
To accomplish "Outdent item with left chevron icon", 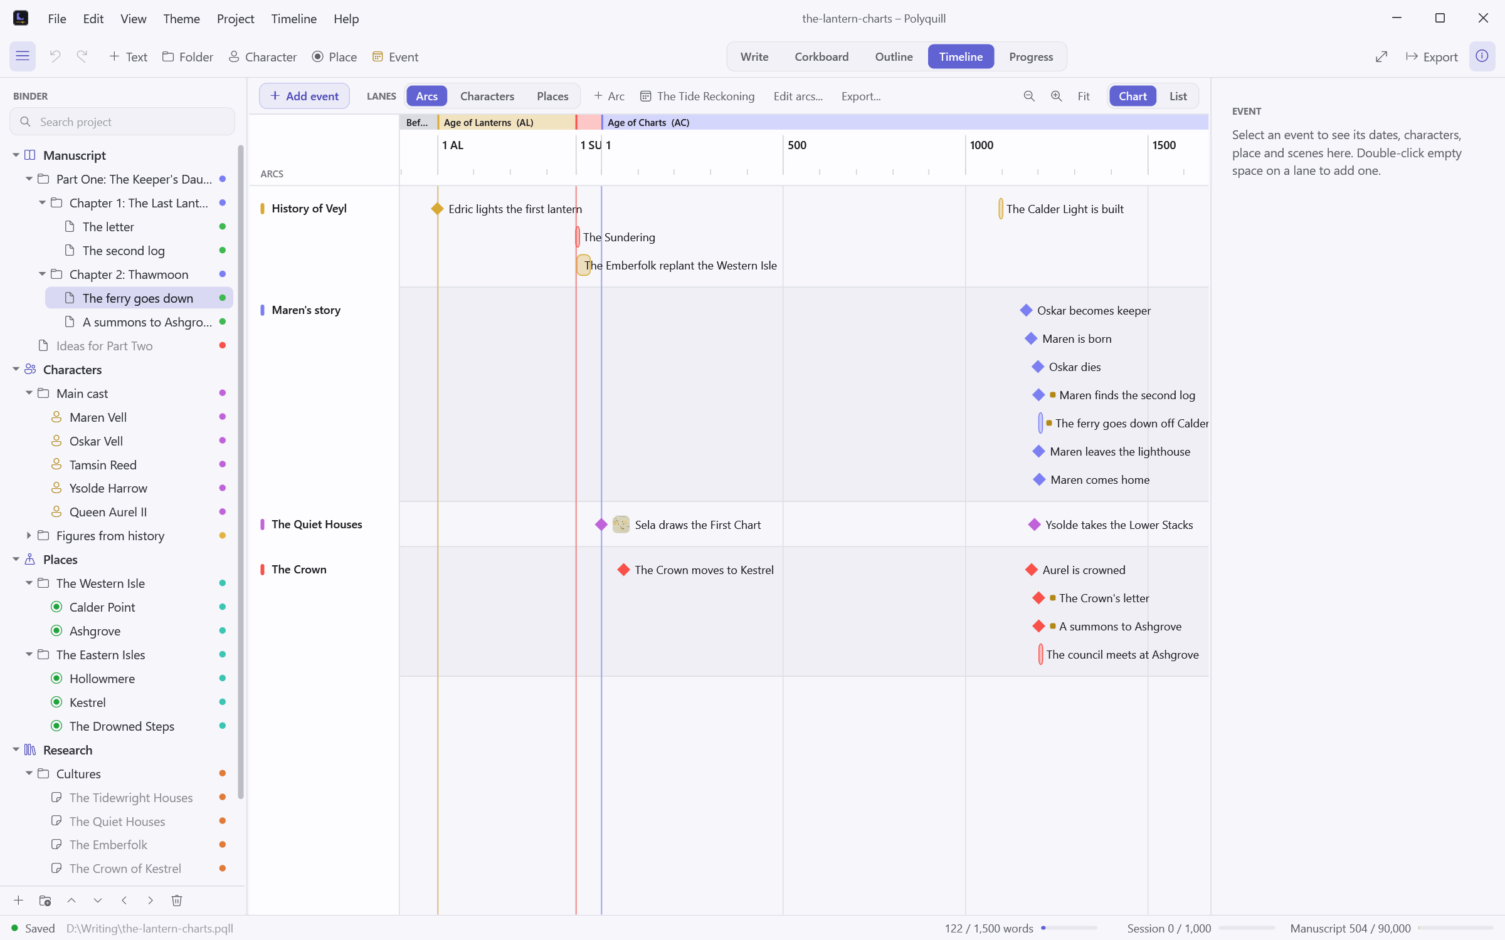I will point(124,901).
